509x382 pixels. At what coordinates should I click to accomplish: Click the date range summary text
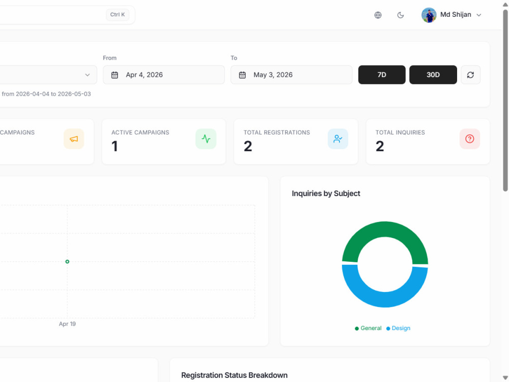coord(46,94)
